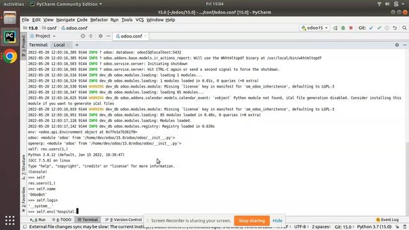The height and width of the screenshot is (230, 409).
Task: Open the Help menu
Action: (x=171, y=20)
